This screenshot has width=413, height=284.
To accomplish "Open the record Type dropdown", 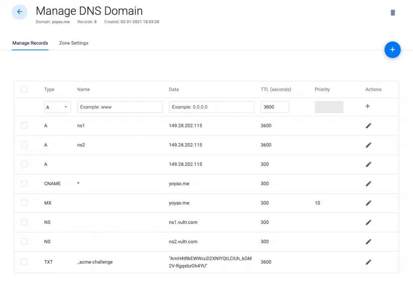I will coord(57,107).
